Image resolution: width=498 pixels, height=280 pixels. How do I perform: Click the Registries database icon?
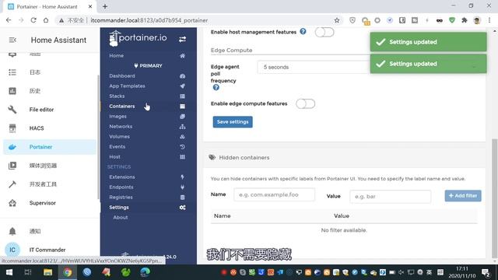182,198
